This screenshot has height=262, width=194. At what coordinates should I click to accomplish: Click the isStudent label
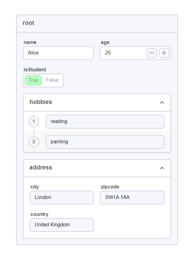pyautogui.click(x=35, y=70)
